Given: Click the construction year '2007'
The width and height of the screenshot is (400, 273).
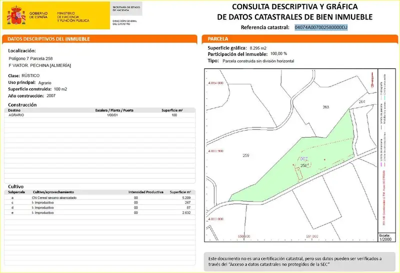Looking at the screenshot, I should 51,95.
